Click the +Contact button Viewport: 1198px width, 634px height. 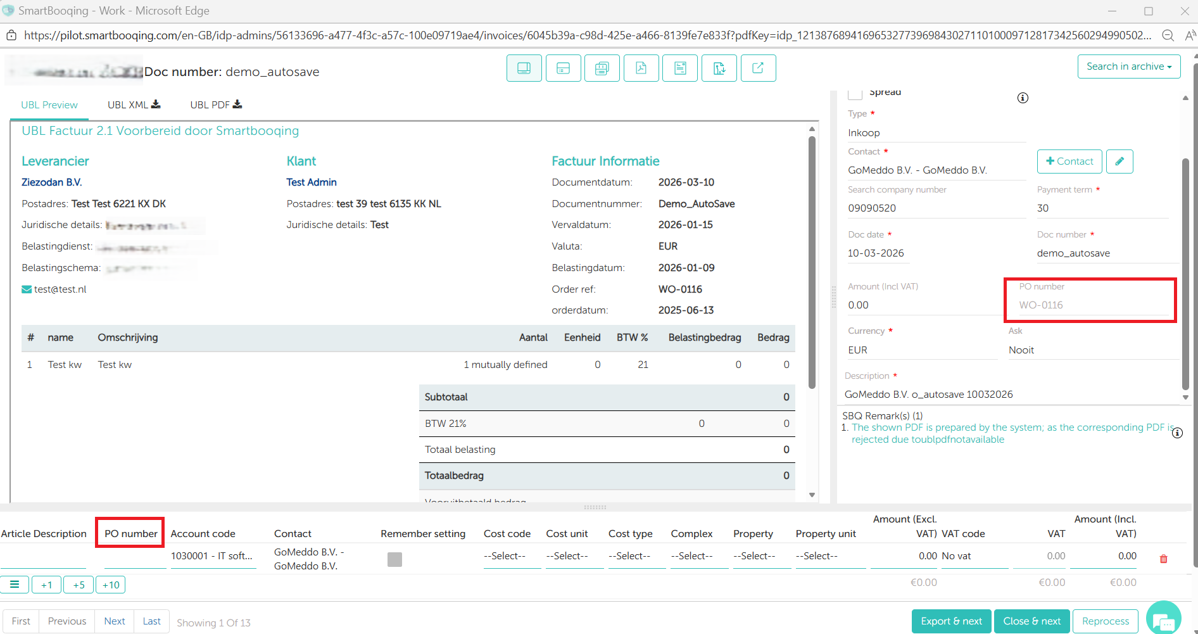click(1069, 162)
